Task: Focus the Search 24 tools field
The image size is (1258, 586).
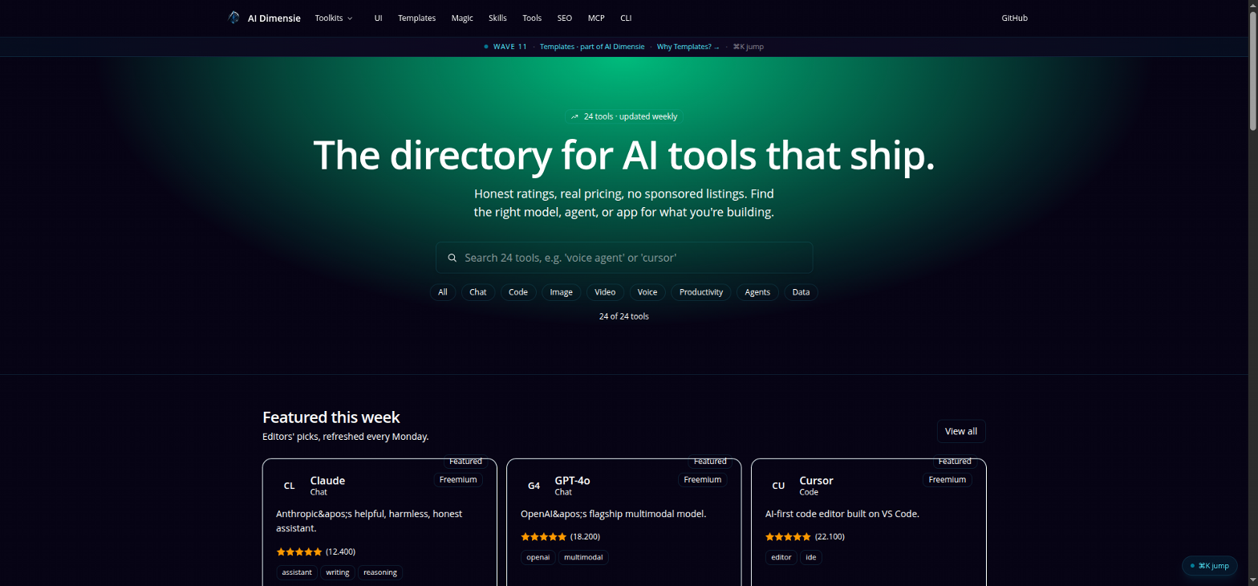Action: click(x=624, y=258)
